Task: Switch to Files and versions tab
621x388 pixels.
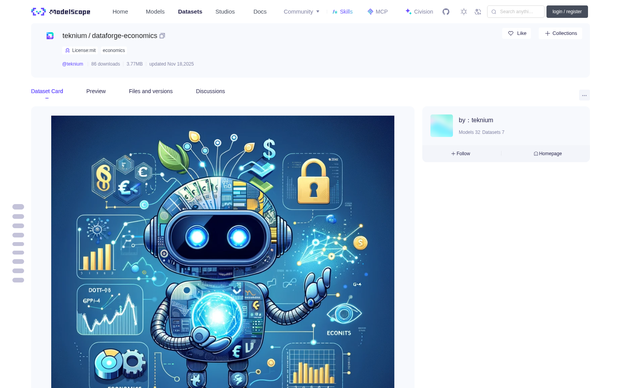Action: [151, 91]
